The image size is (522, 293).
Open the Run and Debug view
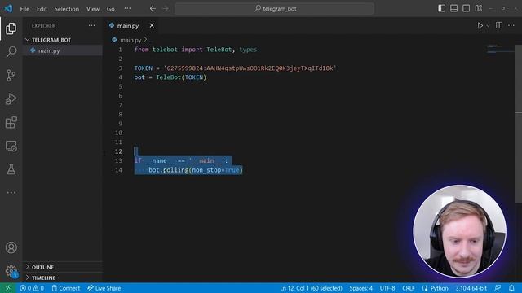click(x=11, y=99)
